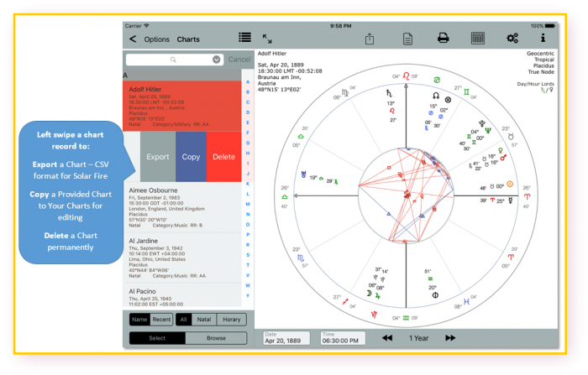Viewport: 588px width, 375px height.
Task: Tap the printer icon
Action: tap(443, 38)
